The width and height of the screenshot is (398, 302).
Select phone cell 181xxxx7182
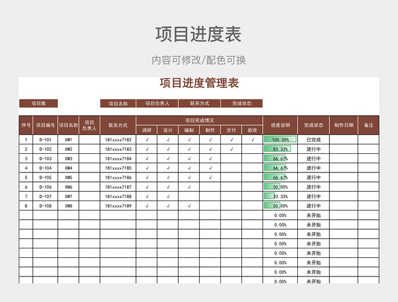click(118, 139)
